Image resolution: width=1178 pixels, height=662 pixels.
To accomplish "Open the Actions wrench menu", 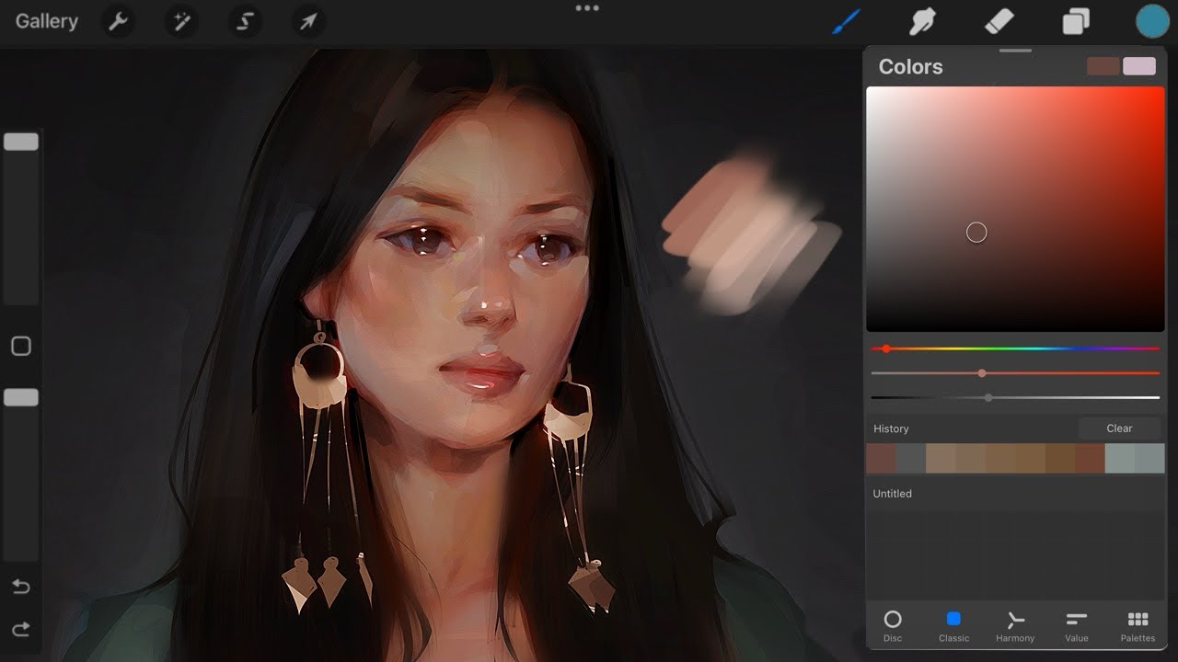I will pyautogui.click(x=118, y=21).
